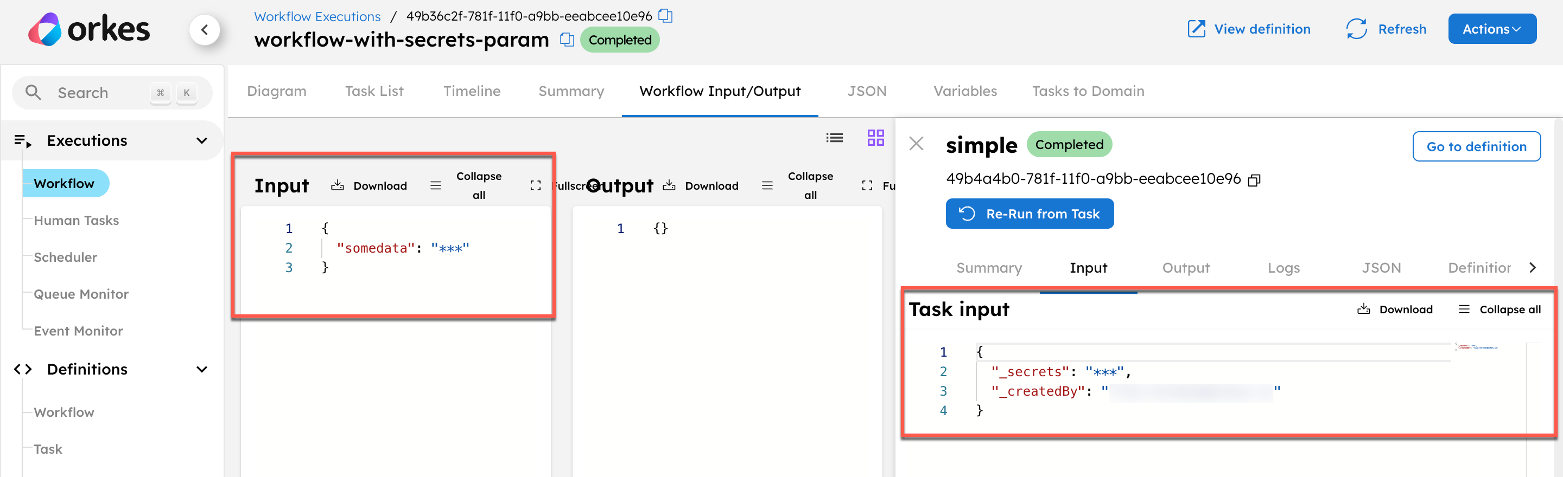Close the simple task panel
Screen dimensions: 1563x477
click(x=916, y=144)
